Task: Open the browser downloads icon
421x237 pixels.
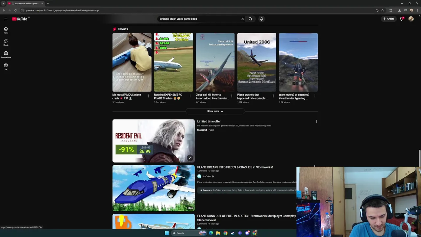Action: [399, 10]
